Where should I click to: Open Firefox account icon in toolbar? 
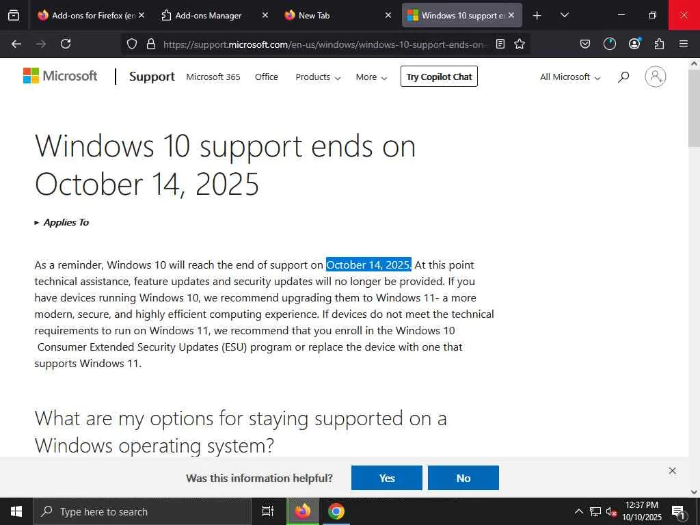click(x=634, y=43)
